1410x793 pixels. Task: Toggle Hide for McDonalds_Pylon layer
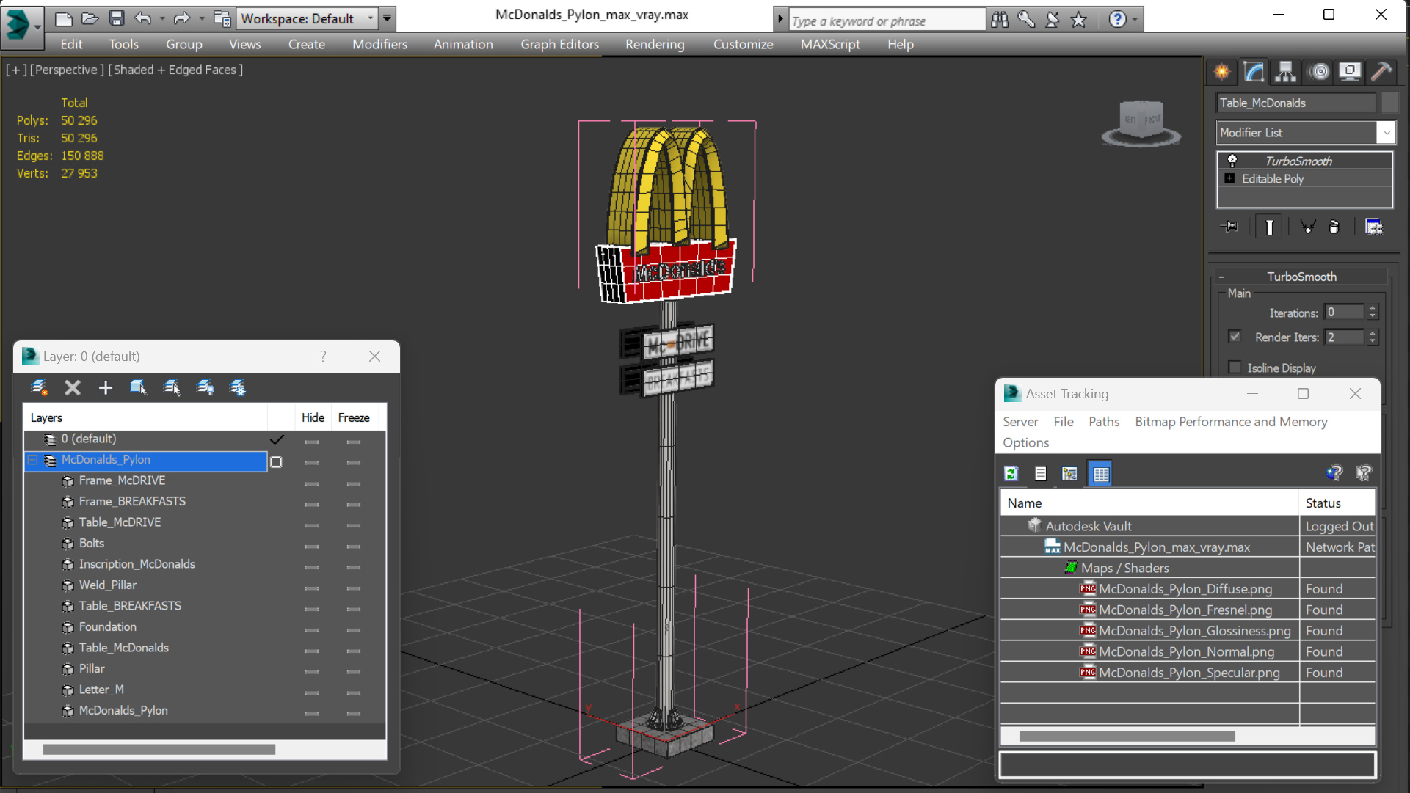tap(312, 462)
